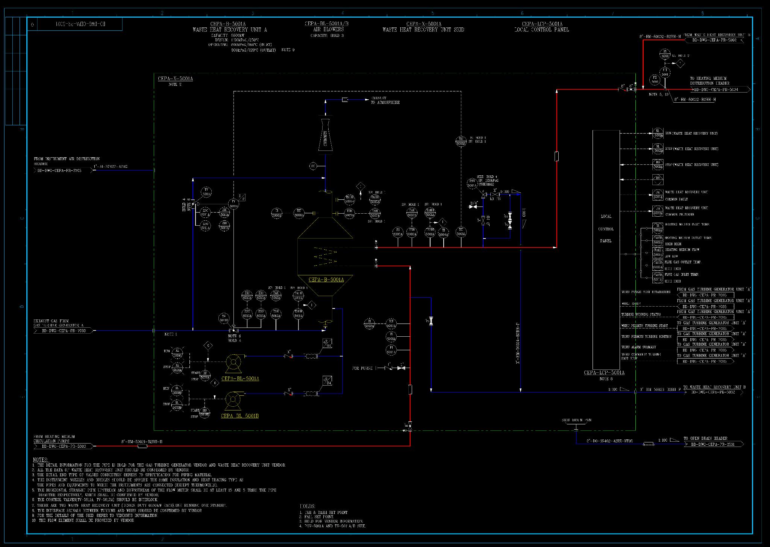Select the WHRU ALARM SUMMARY signal label
The height and width of the screenshot is (547, 770).
638,347
